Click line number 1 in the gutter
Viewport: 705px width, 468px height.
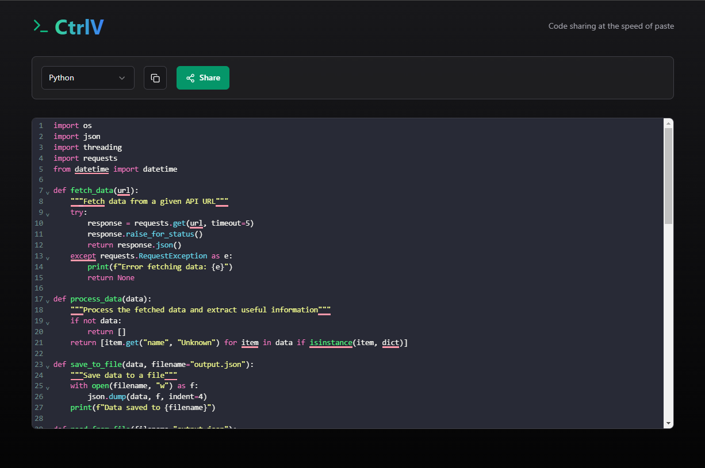tap(41, 125)
